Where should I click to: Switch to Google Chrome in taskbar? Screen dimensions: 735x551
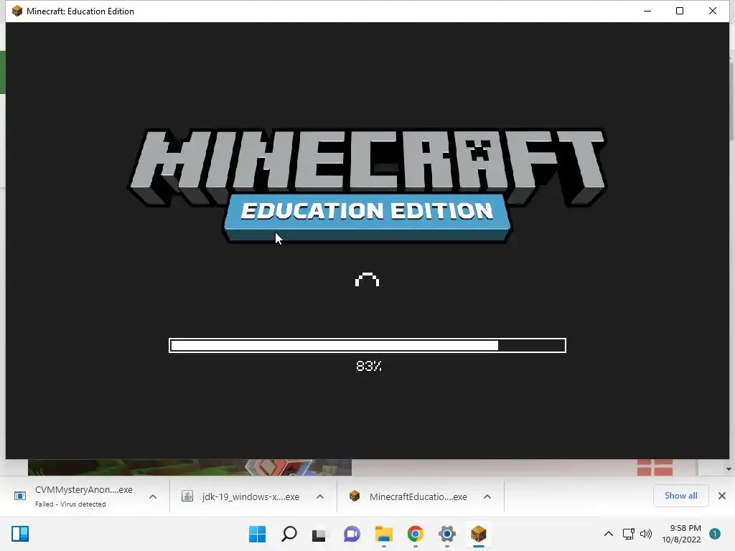tap(415, 534)
